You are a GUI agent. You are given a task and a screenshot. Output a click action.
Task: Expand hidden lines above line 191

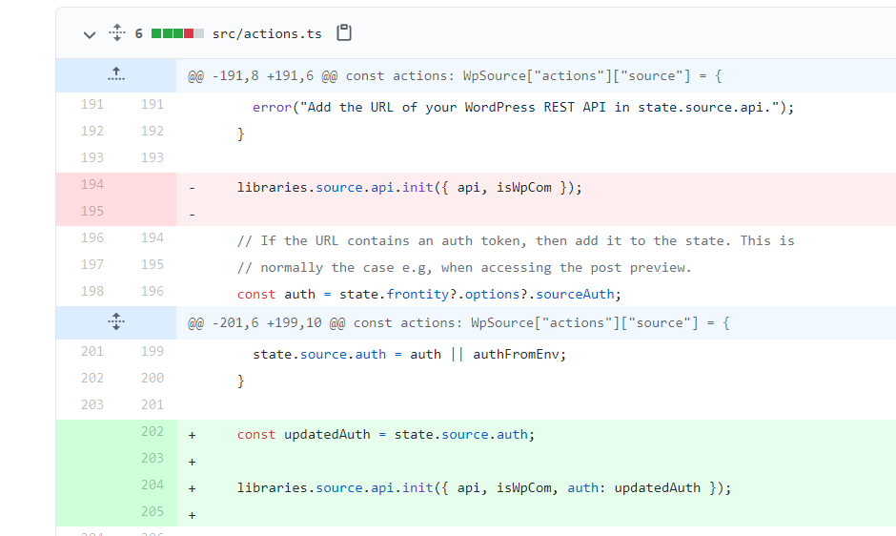116,75
